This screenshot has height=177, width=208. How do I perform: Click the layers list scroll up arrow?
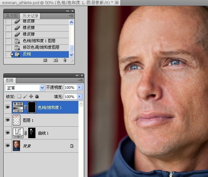tap(81, 104)
